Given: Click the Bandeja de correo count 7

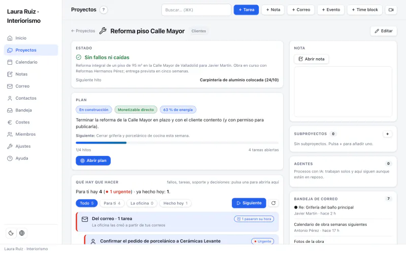Looking at the screenshot, I should (388, 199).
